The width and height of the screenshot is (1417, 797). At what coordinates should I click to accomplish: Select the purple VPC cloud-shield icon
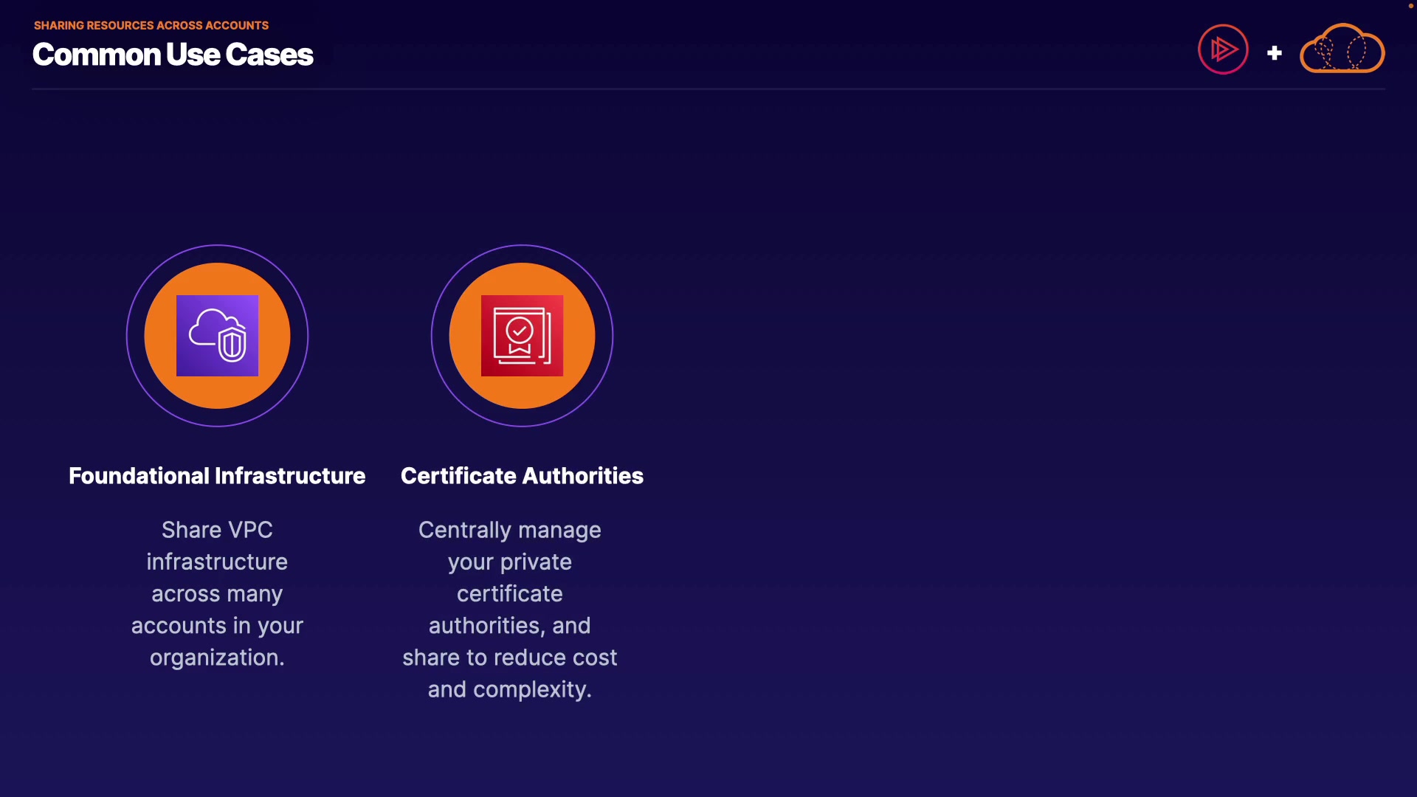217,336
